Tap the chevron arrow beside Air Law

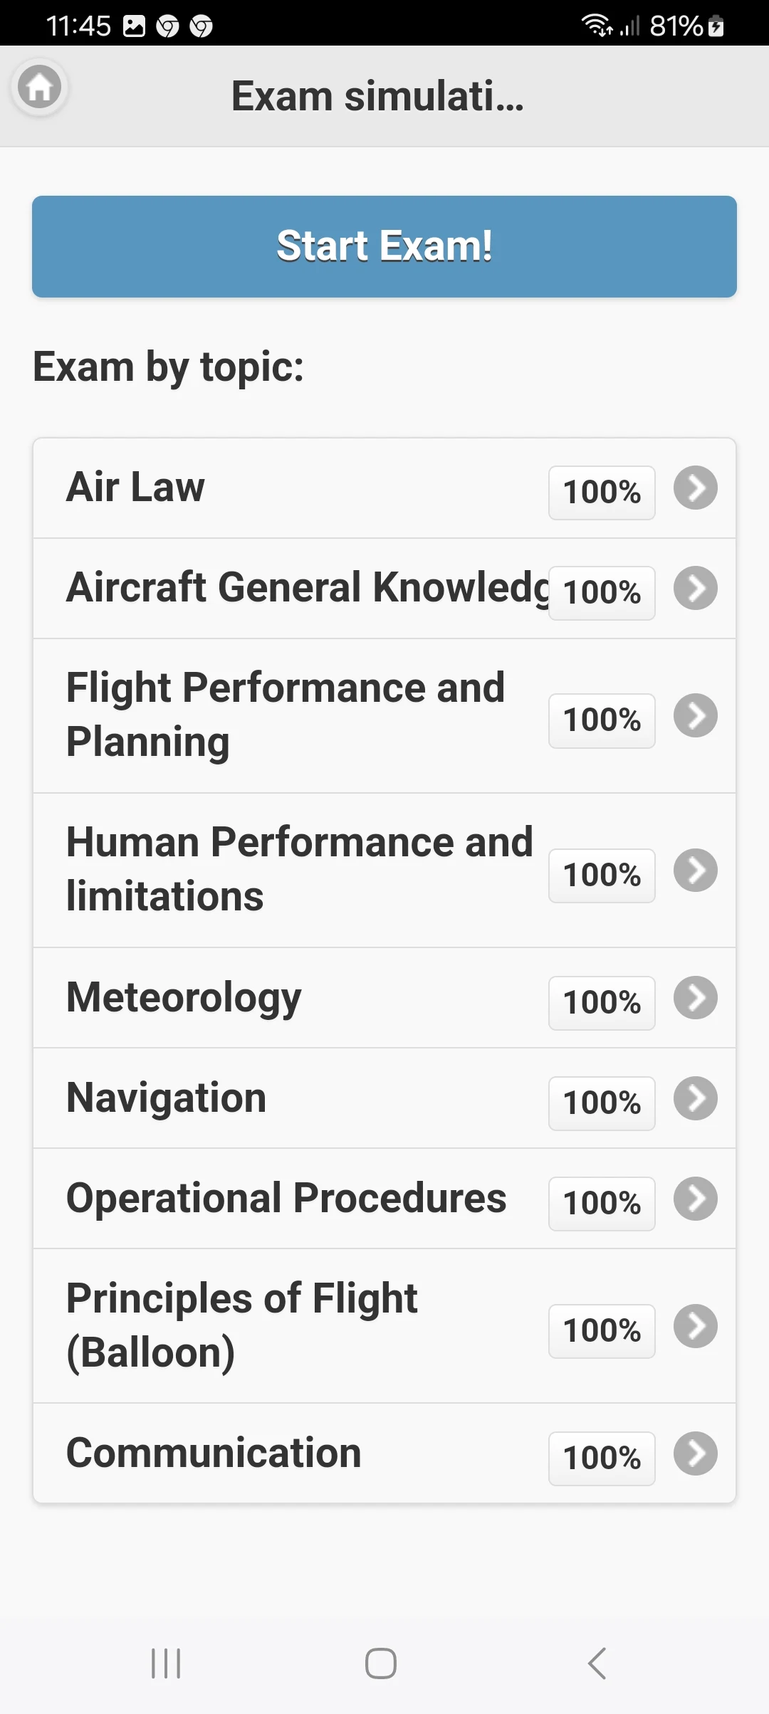click(x=695, y=488)
